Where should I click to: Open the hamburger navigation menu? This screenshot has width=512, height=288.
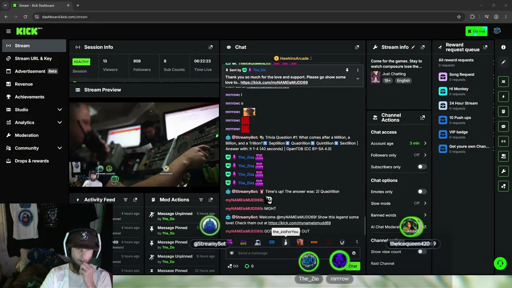pyautogui.click(x=8, y=31)
